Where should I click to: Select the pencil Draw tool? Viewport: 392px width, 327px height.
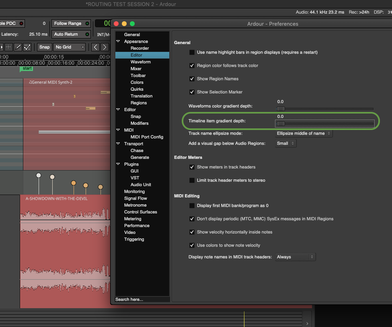18,47
